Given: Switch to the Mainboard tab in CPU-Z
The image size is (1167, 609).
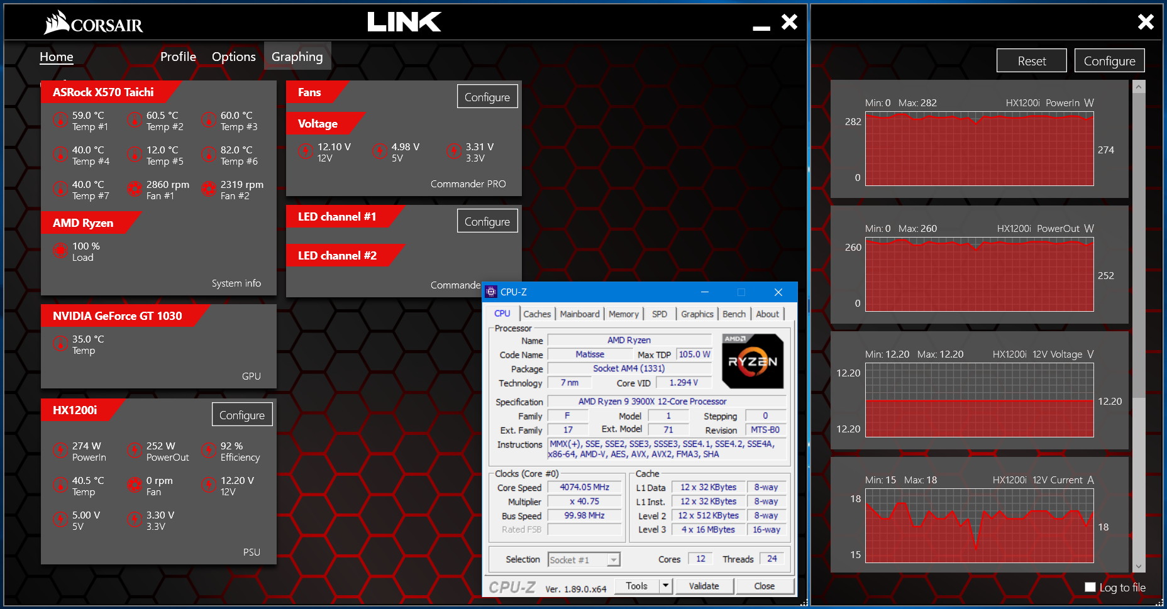Looking at the screenshot, I should point(580,314).
